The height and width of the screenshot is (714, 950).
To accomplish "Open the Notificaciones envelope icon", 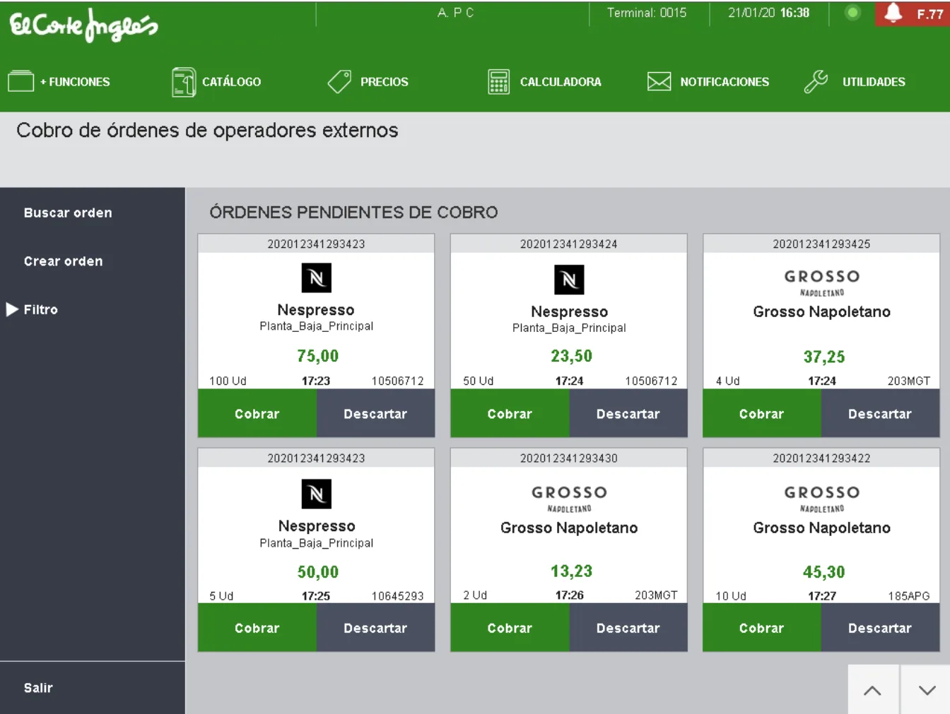I will coord(659,82).
